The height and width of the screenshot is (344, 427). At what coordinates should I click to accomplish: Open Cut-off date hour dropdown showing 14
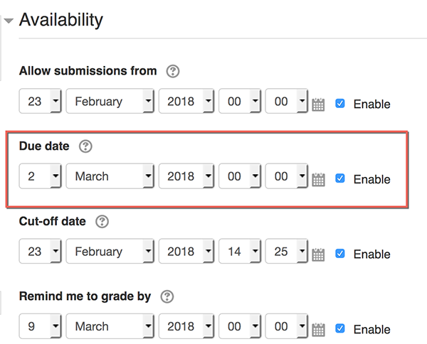coord(240,252)
